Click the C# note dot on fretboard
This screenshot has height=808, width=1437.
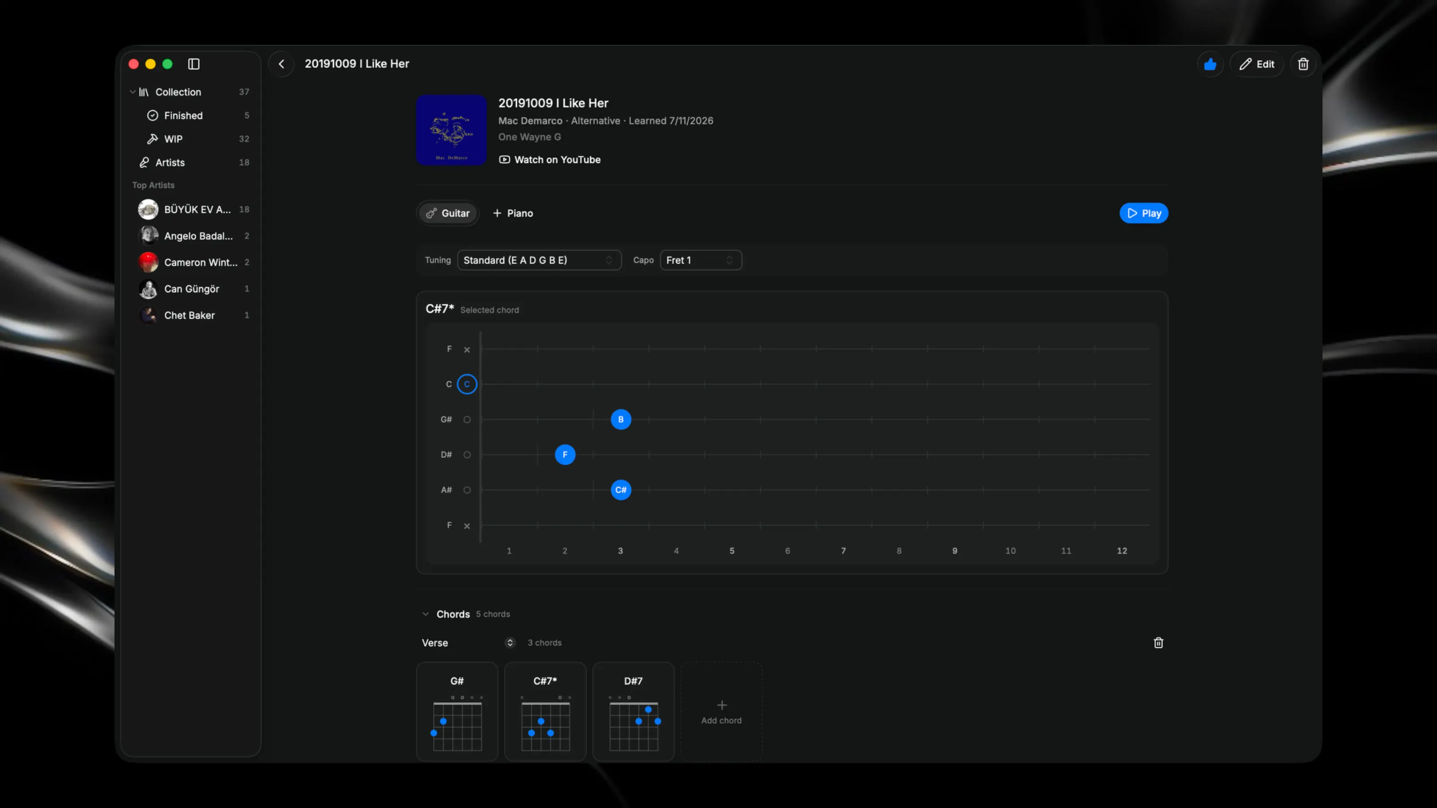click(x=621, y=490)
